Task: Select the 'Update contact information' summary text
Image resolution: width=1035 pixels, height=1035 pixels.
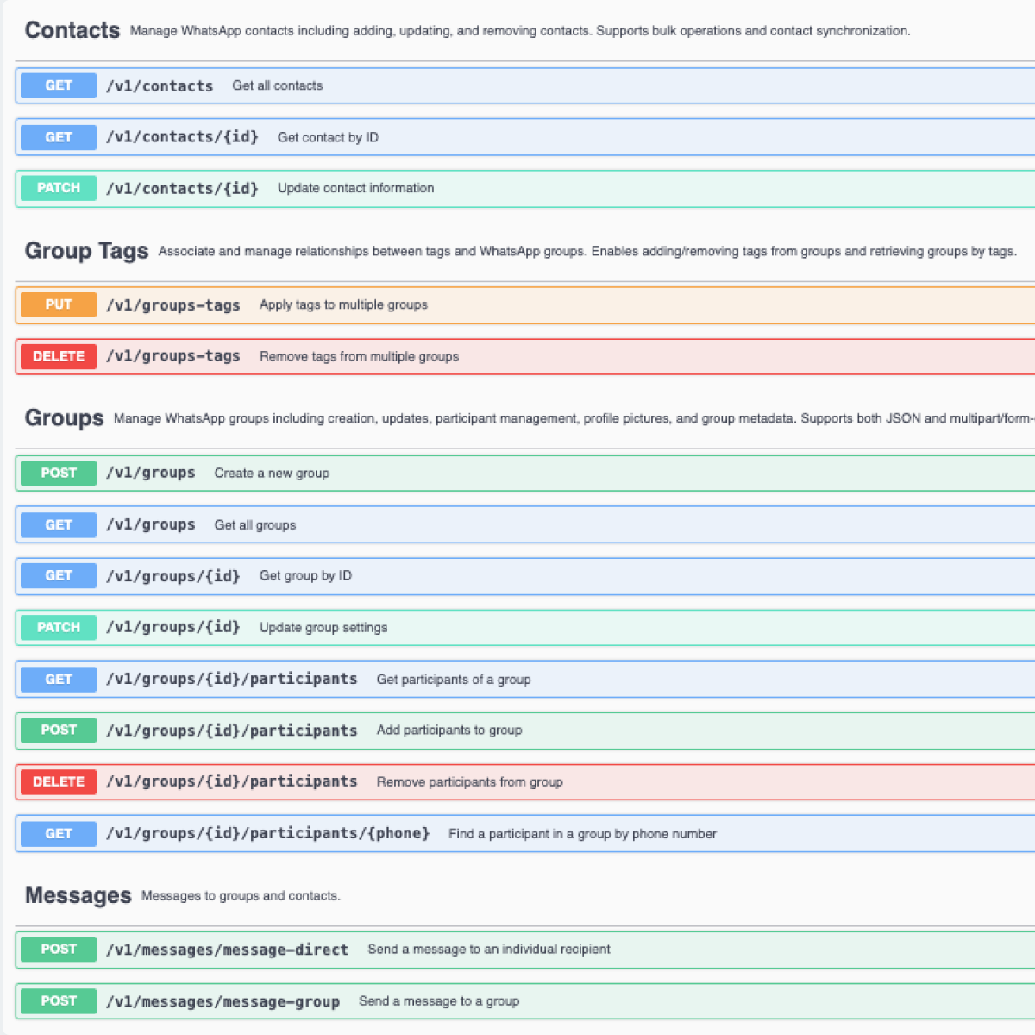Action: point(355,188)
